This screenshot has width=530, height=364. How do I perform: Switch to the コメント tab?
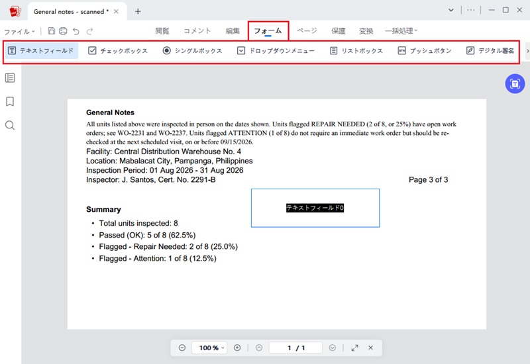[x=197, y=31]
